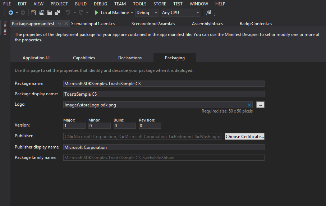Open the DEBUG menu
The image size is (326, 206).
click(100, 4)
